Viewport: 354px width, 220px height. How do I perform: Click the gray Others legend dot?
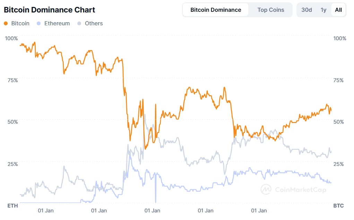pos(79,24)
